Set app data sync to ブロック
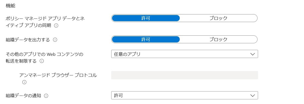Image resolution: width=304 pixels, height=104 pixels. point(218,18)
